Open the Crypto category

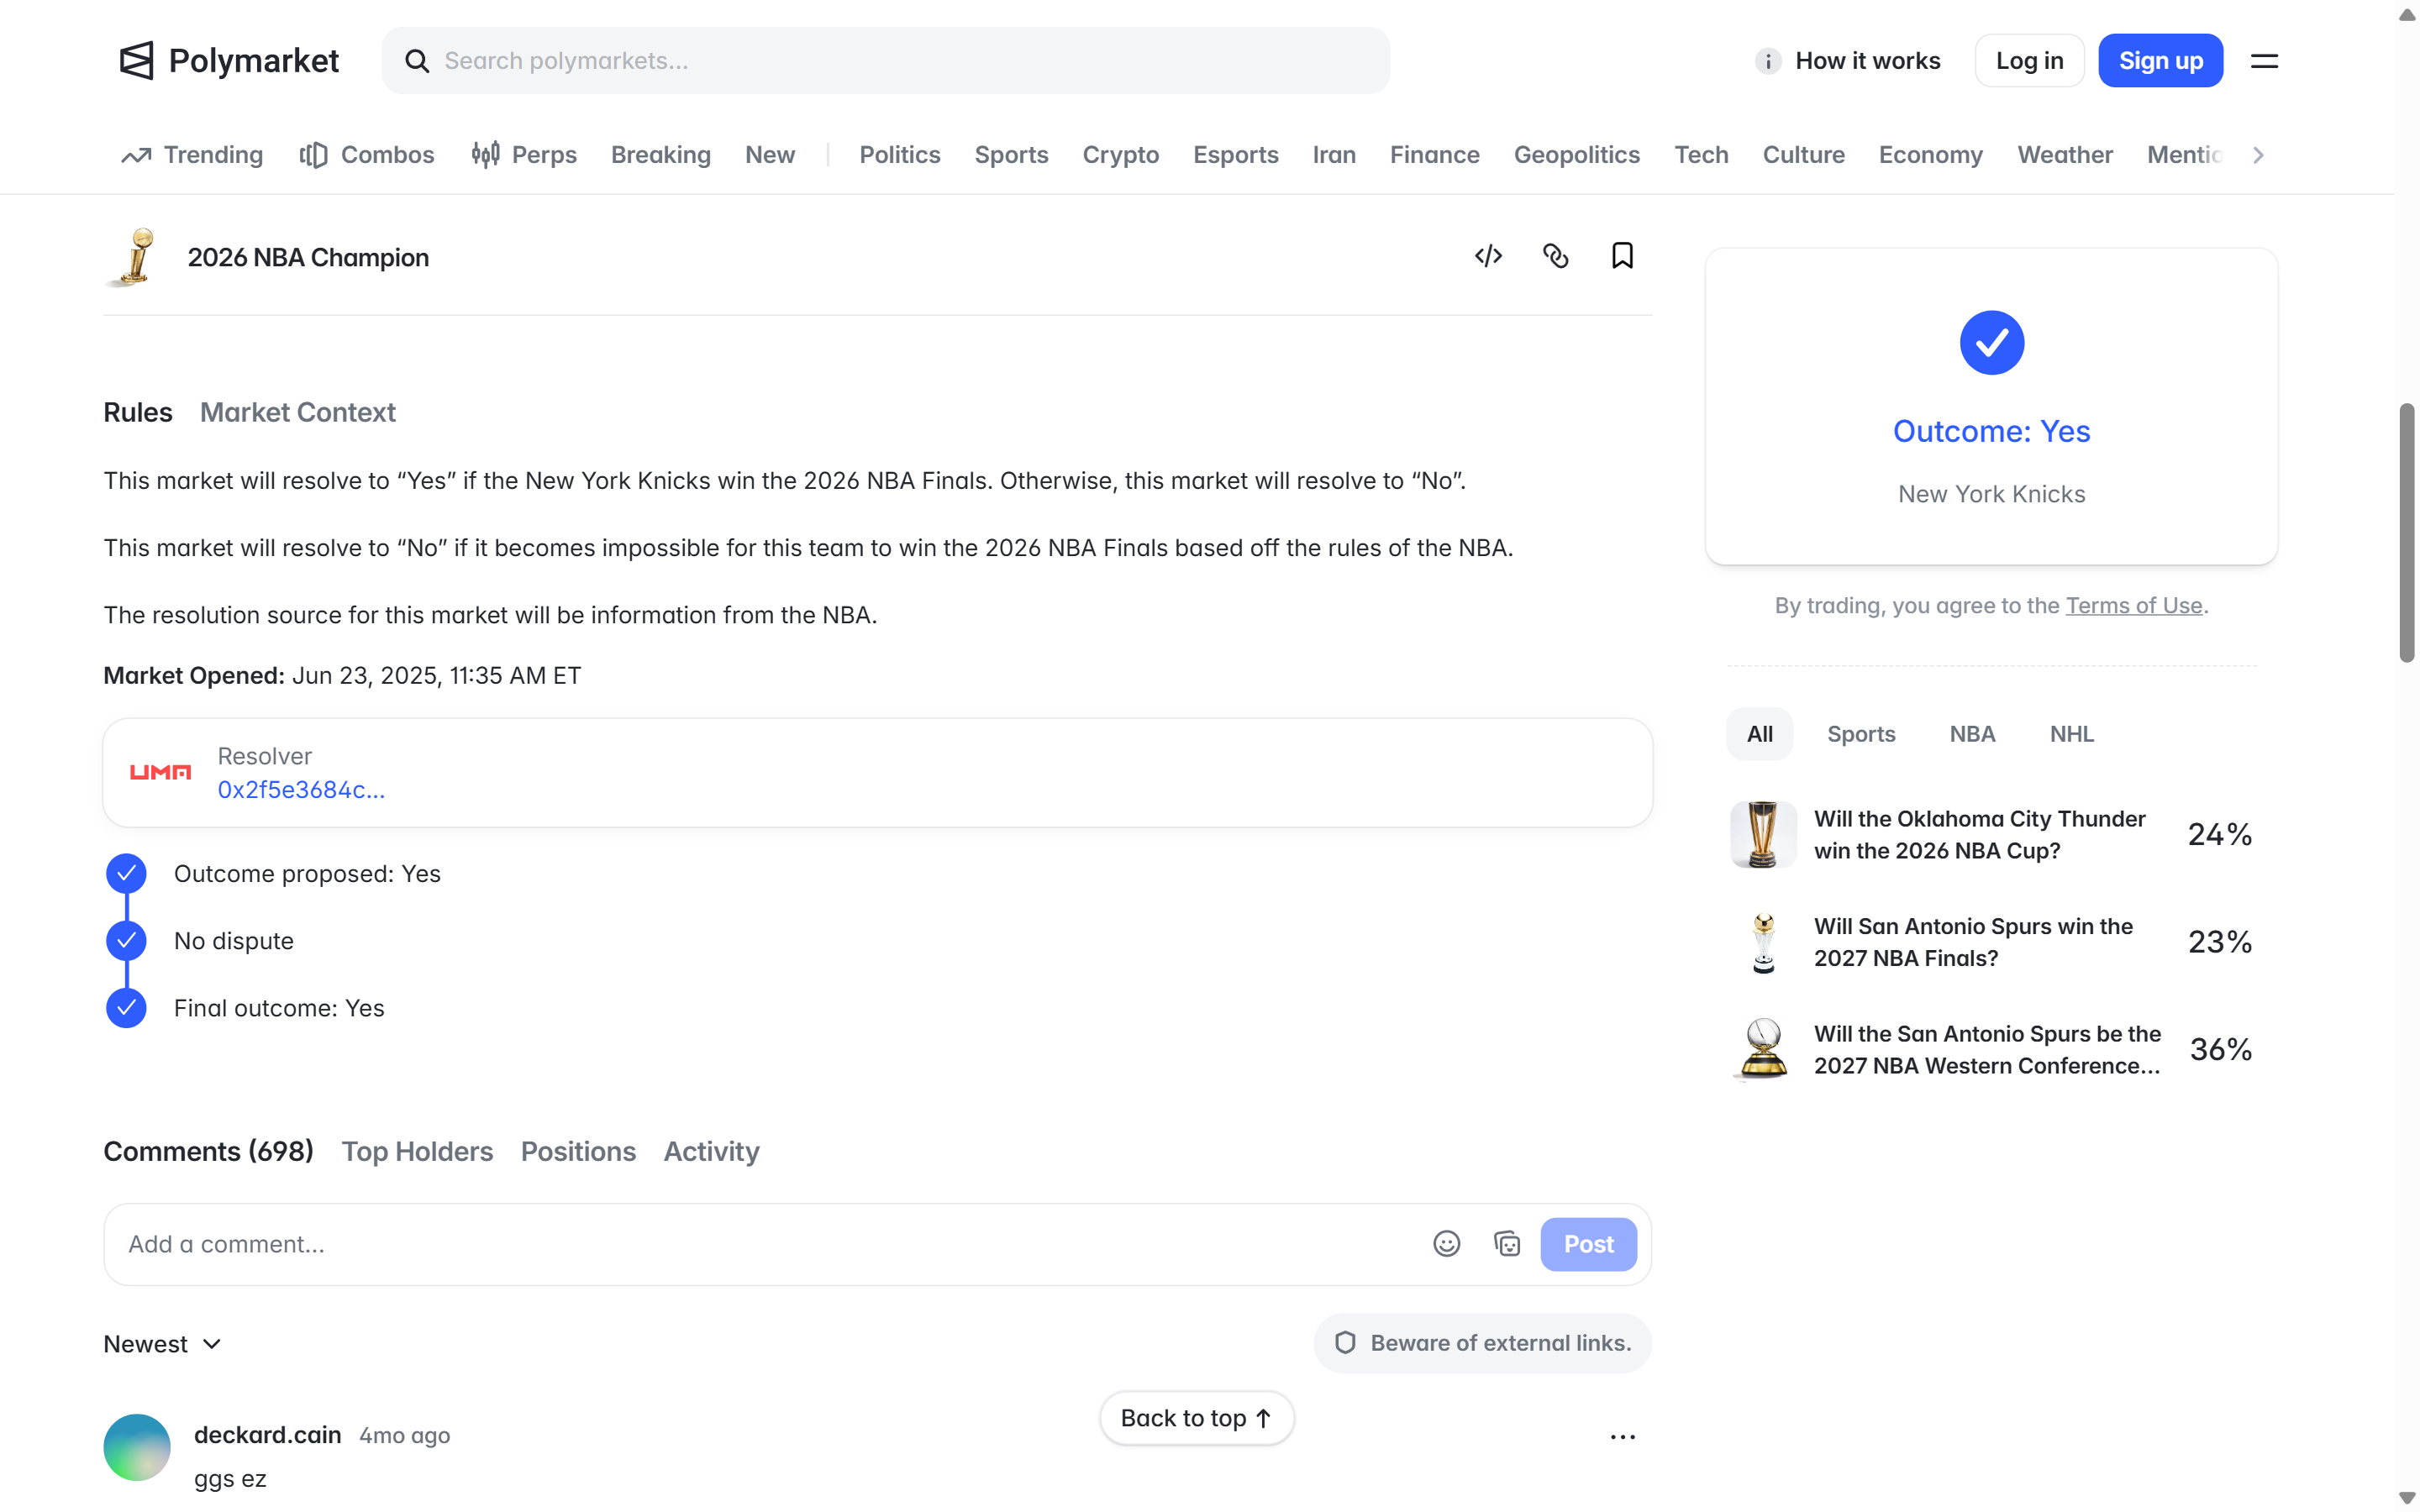1120,155
